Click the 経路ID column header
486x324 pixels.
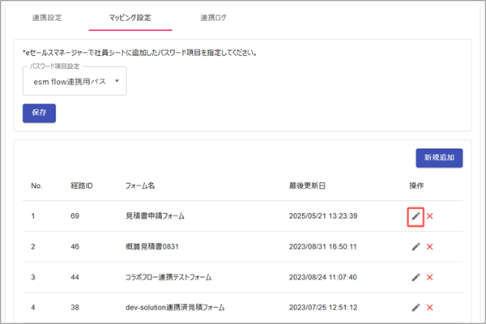click(81, 186)
